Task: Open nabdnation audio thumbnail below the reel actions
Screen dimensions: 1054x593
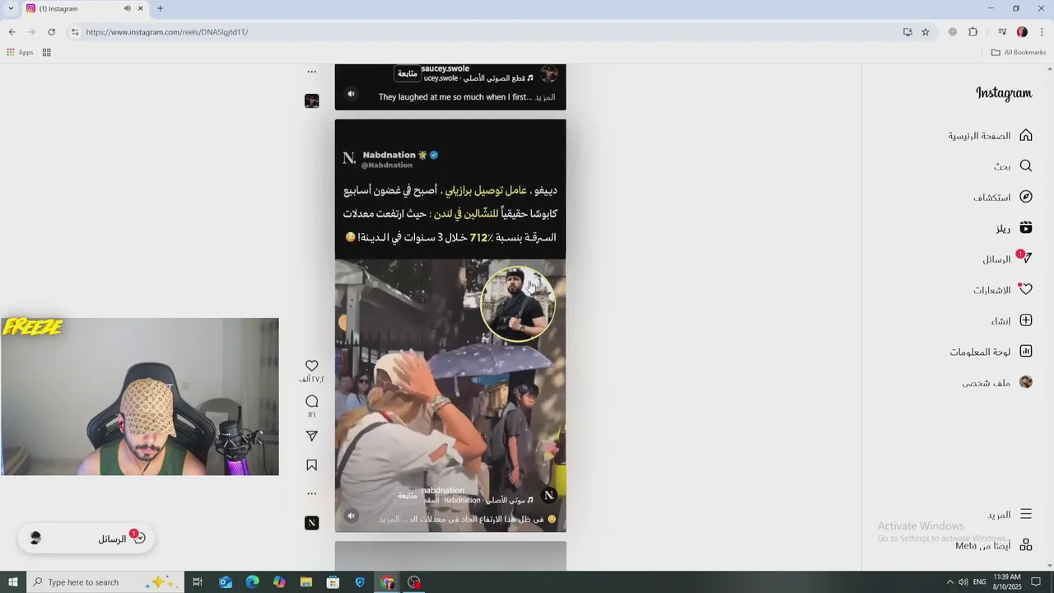Action: [311, 523]
